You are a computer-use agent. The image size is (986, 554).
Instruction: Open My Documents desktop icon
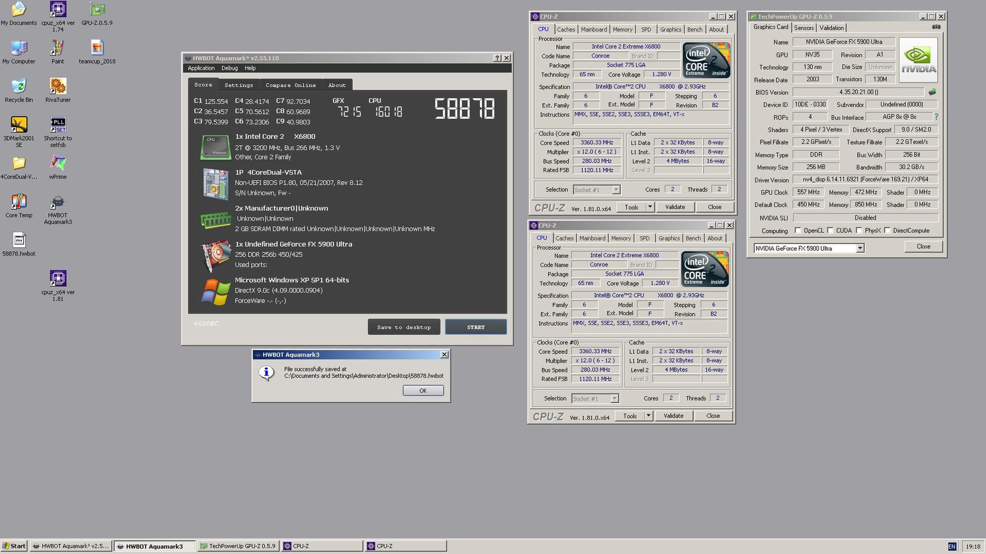tap(19, 13)
